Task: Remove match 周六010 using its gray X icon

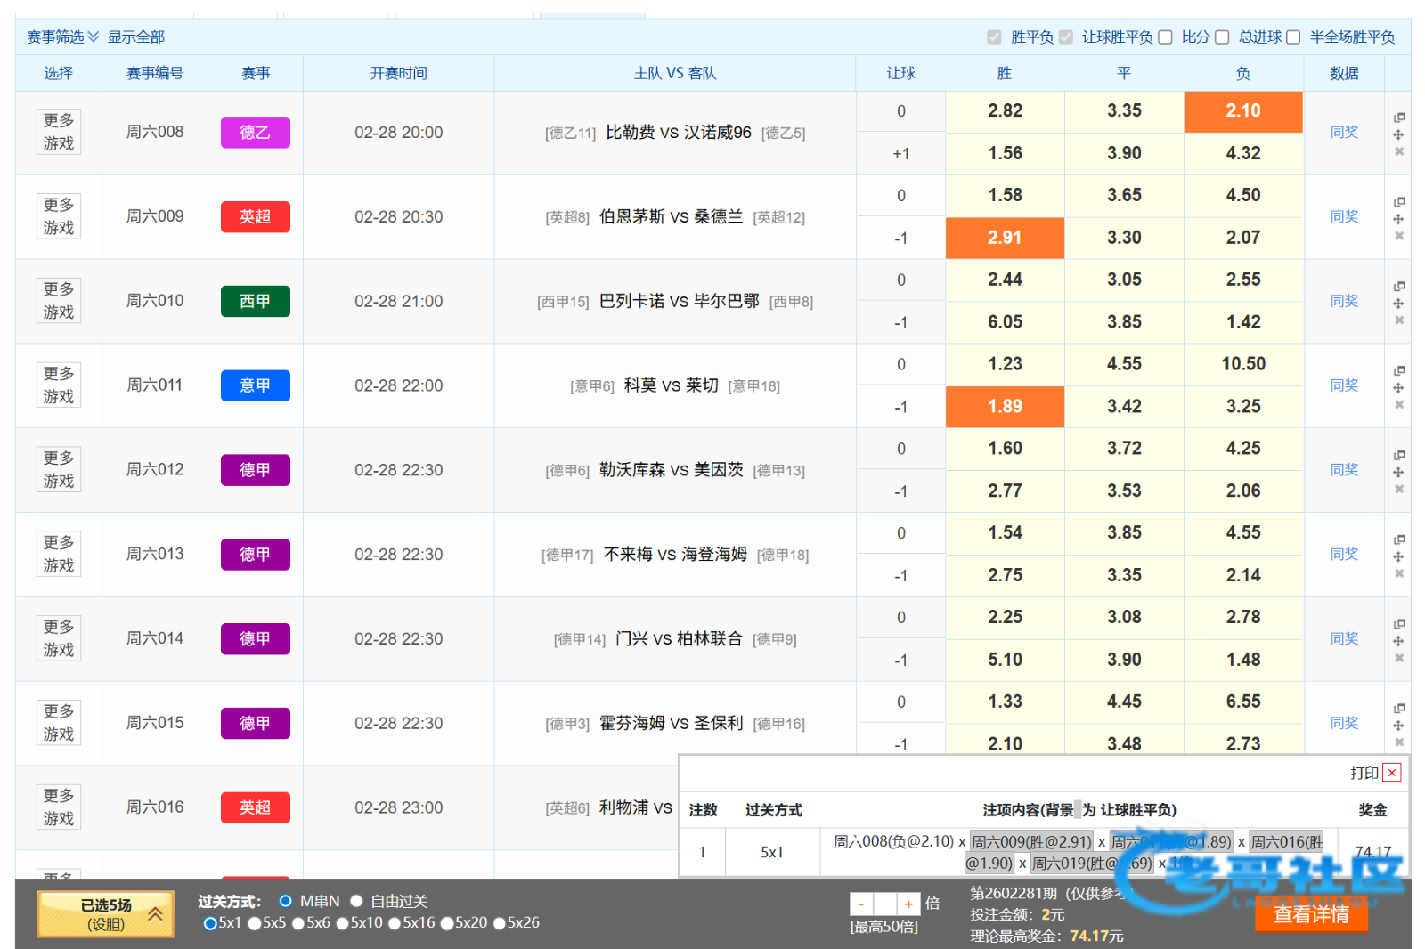Action: (1399, 320)
